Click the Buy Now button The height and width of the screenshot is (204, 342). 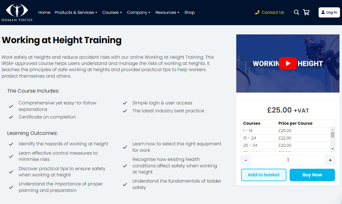(x=312, y=175)
